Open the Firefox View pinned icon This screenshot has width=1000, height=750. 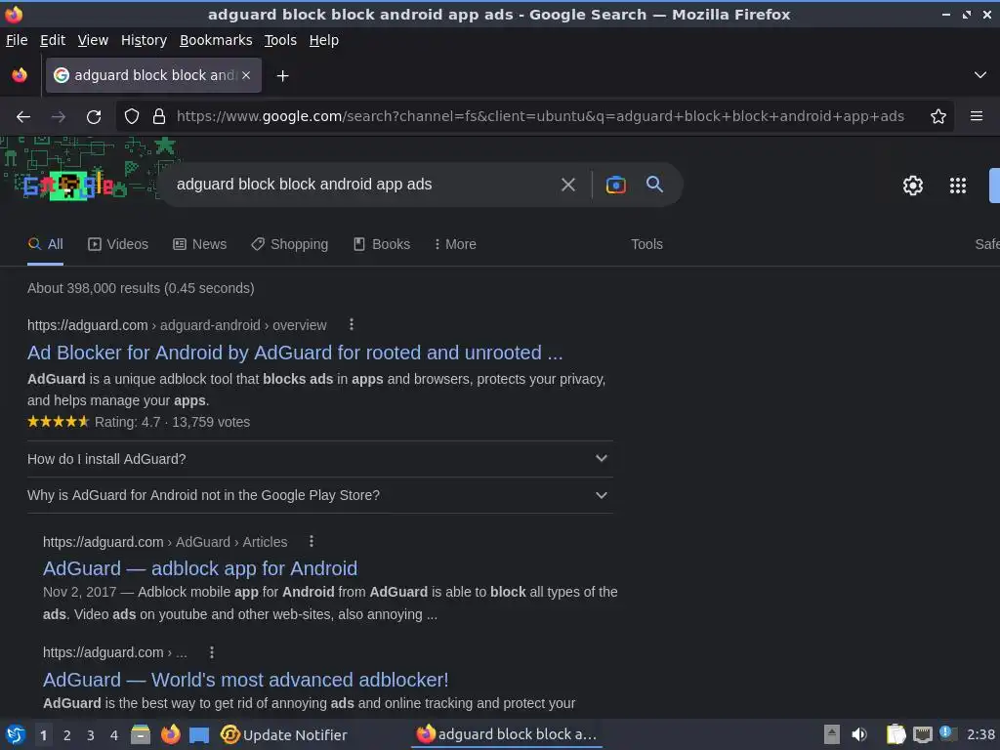pos(20,75)
